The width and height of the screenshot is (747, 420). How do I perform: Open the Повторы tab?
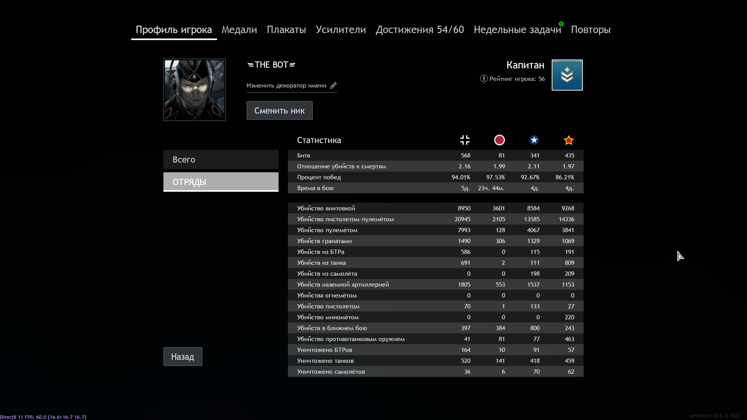click(x=591, y=30)
